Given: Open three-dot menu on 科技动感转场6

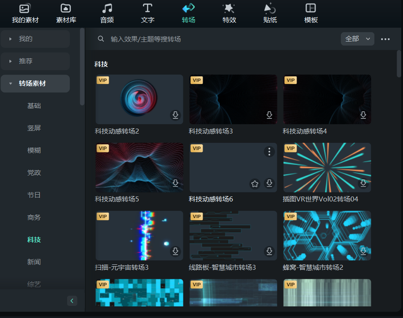Looking at the screenshot, I should coord(269,152).
